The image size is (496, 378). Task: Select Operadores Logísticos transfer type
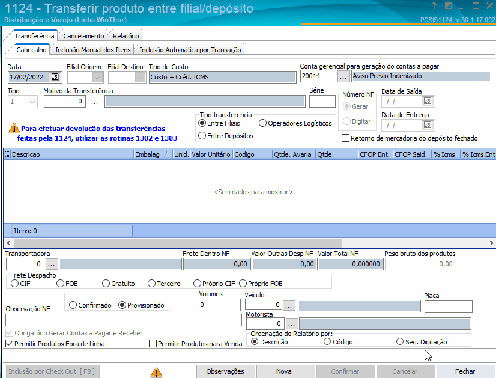295,123
